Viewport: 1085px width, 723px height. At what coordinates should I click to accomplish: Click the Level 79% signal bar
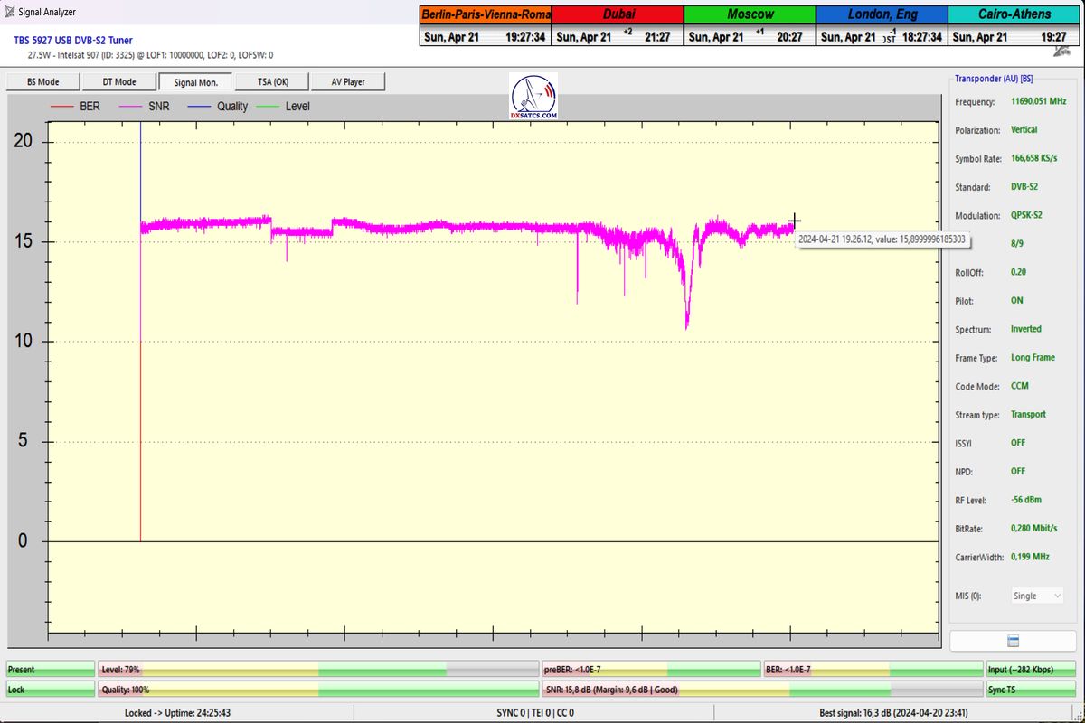coord(317,670)
